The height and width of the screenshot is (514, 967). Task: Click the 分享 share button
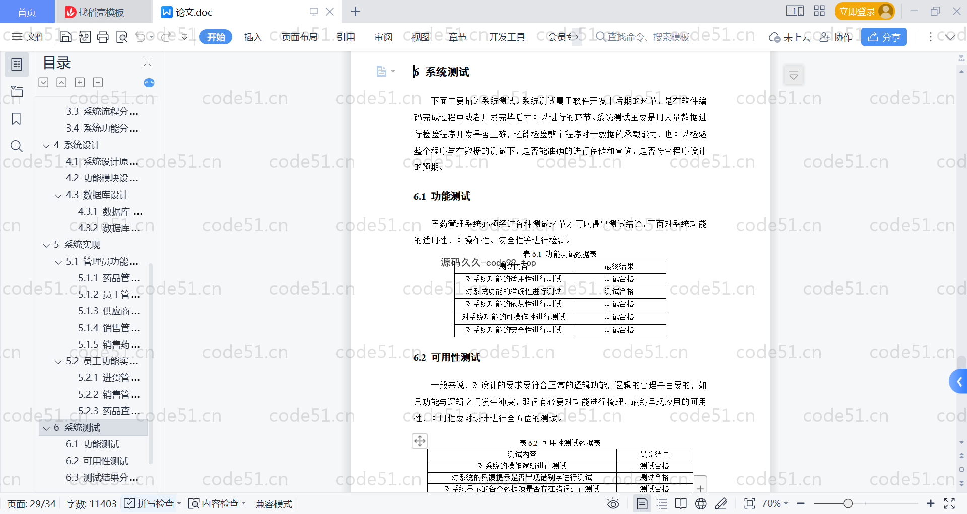coord(884,37)
